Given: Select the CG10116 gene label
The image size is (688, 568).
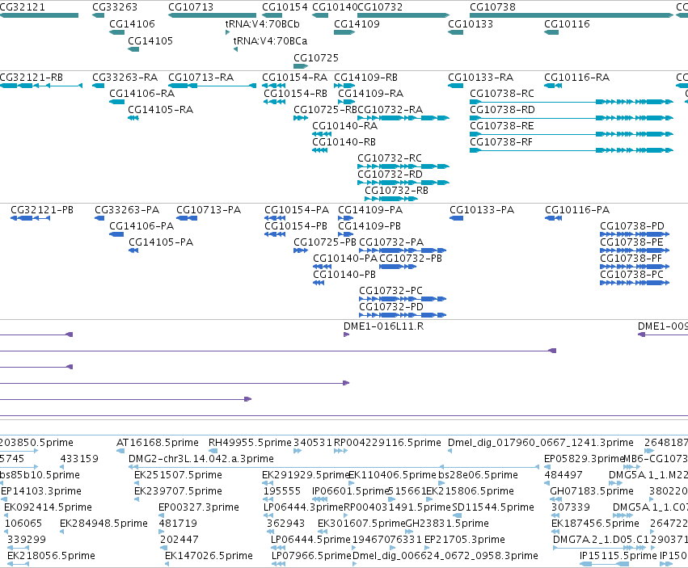Looking at the screenshot, I should click(567, 23).
